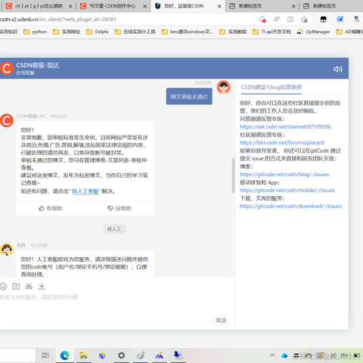The image size is (363, 363).
Task: Open the AD bookmarks folder at bar end
Action: point(349,32)
